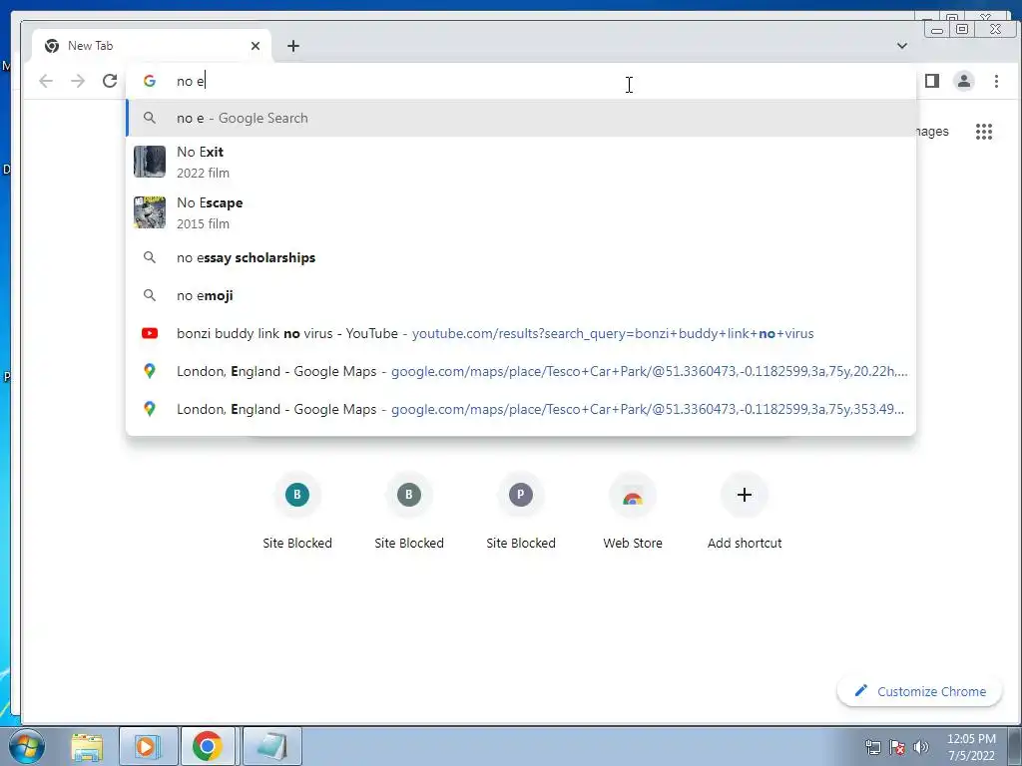
Task: Open the media player taskbar icon
Action: (x=148, y=746)
